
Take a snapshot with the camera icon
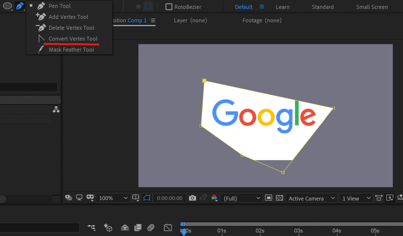[x=192, y=198]
